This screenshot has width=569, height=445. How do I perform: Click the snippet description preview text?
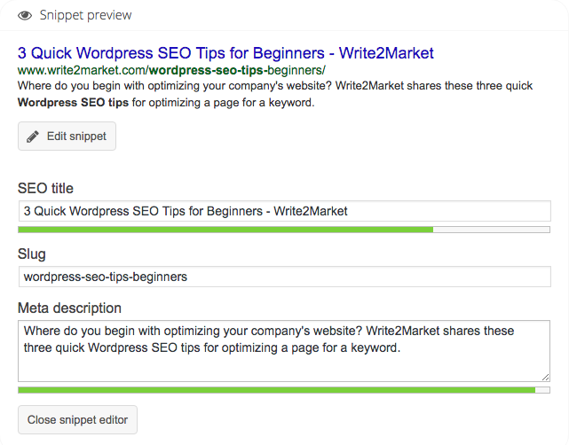click(x=274, y=94)
